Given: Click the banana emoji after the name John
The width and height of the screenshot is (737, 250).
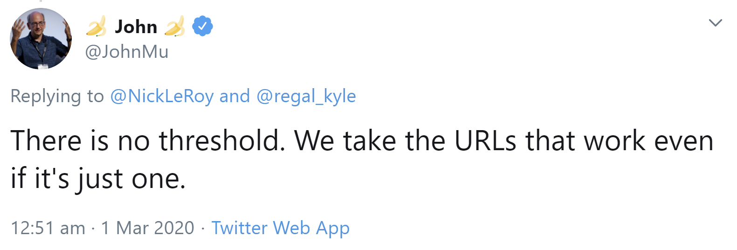Looking at the screenshot, I should [x=175, y=27].
